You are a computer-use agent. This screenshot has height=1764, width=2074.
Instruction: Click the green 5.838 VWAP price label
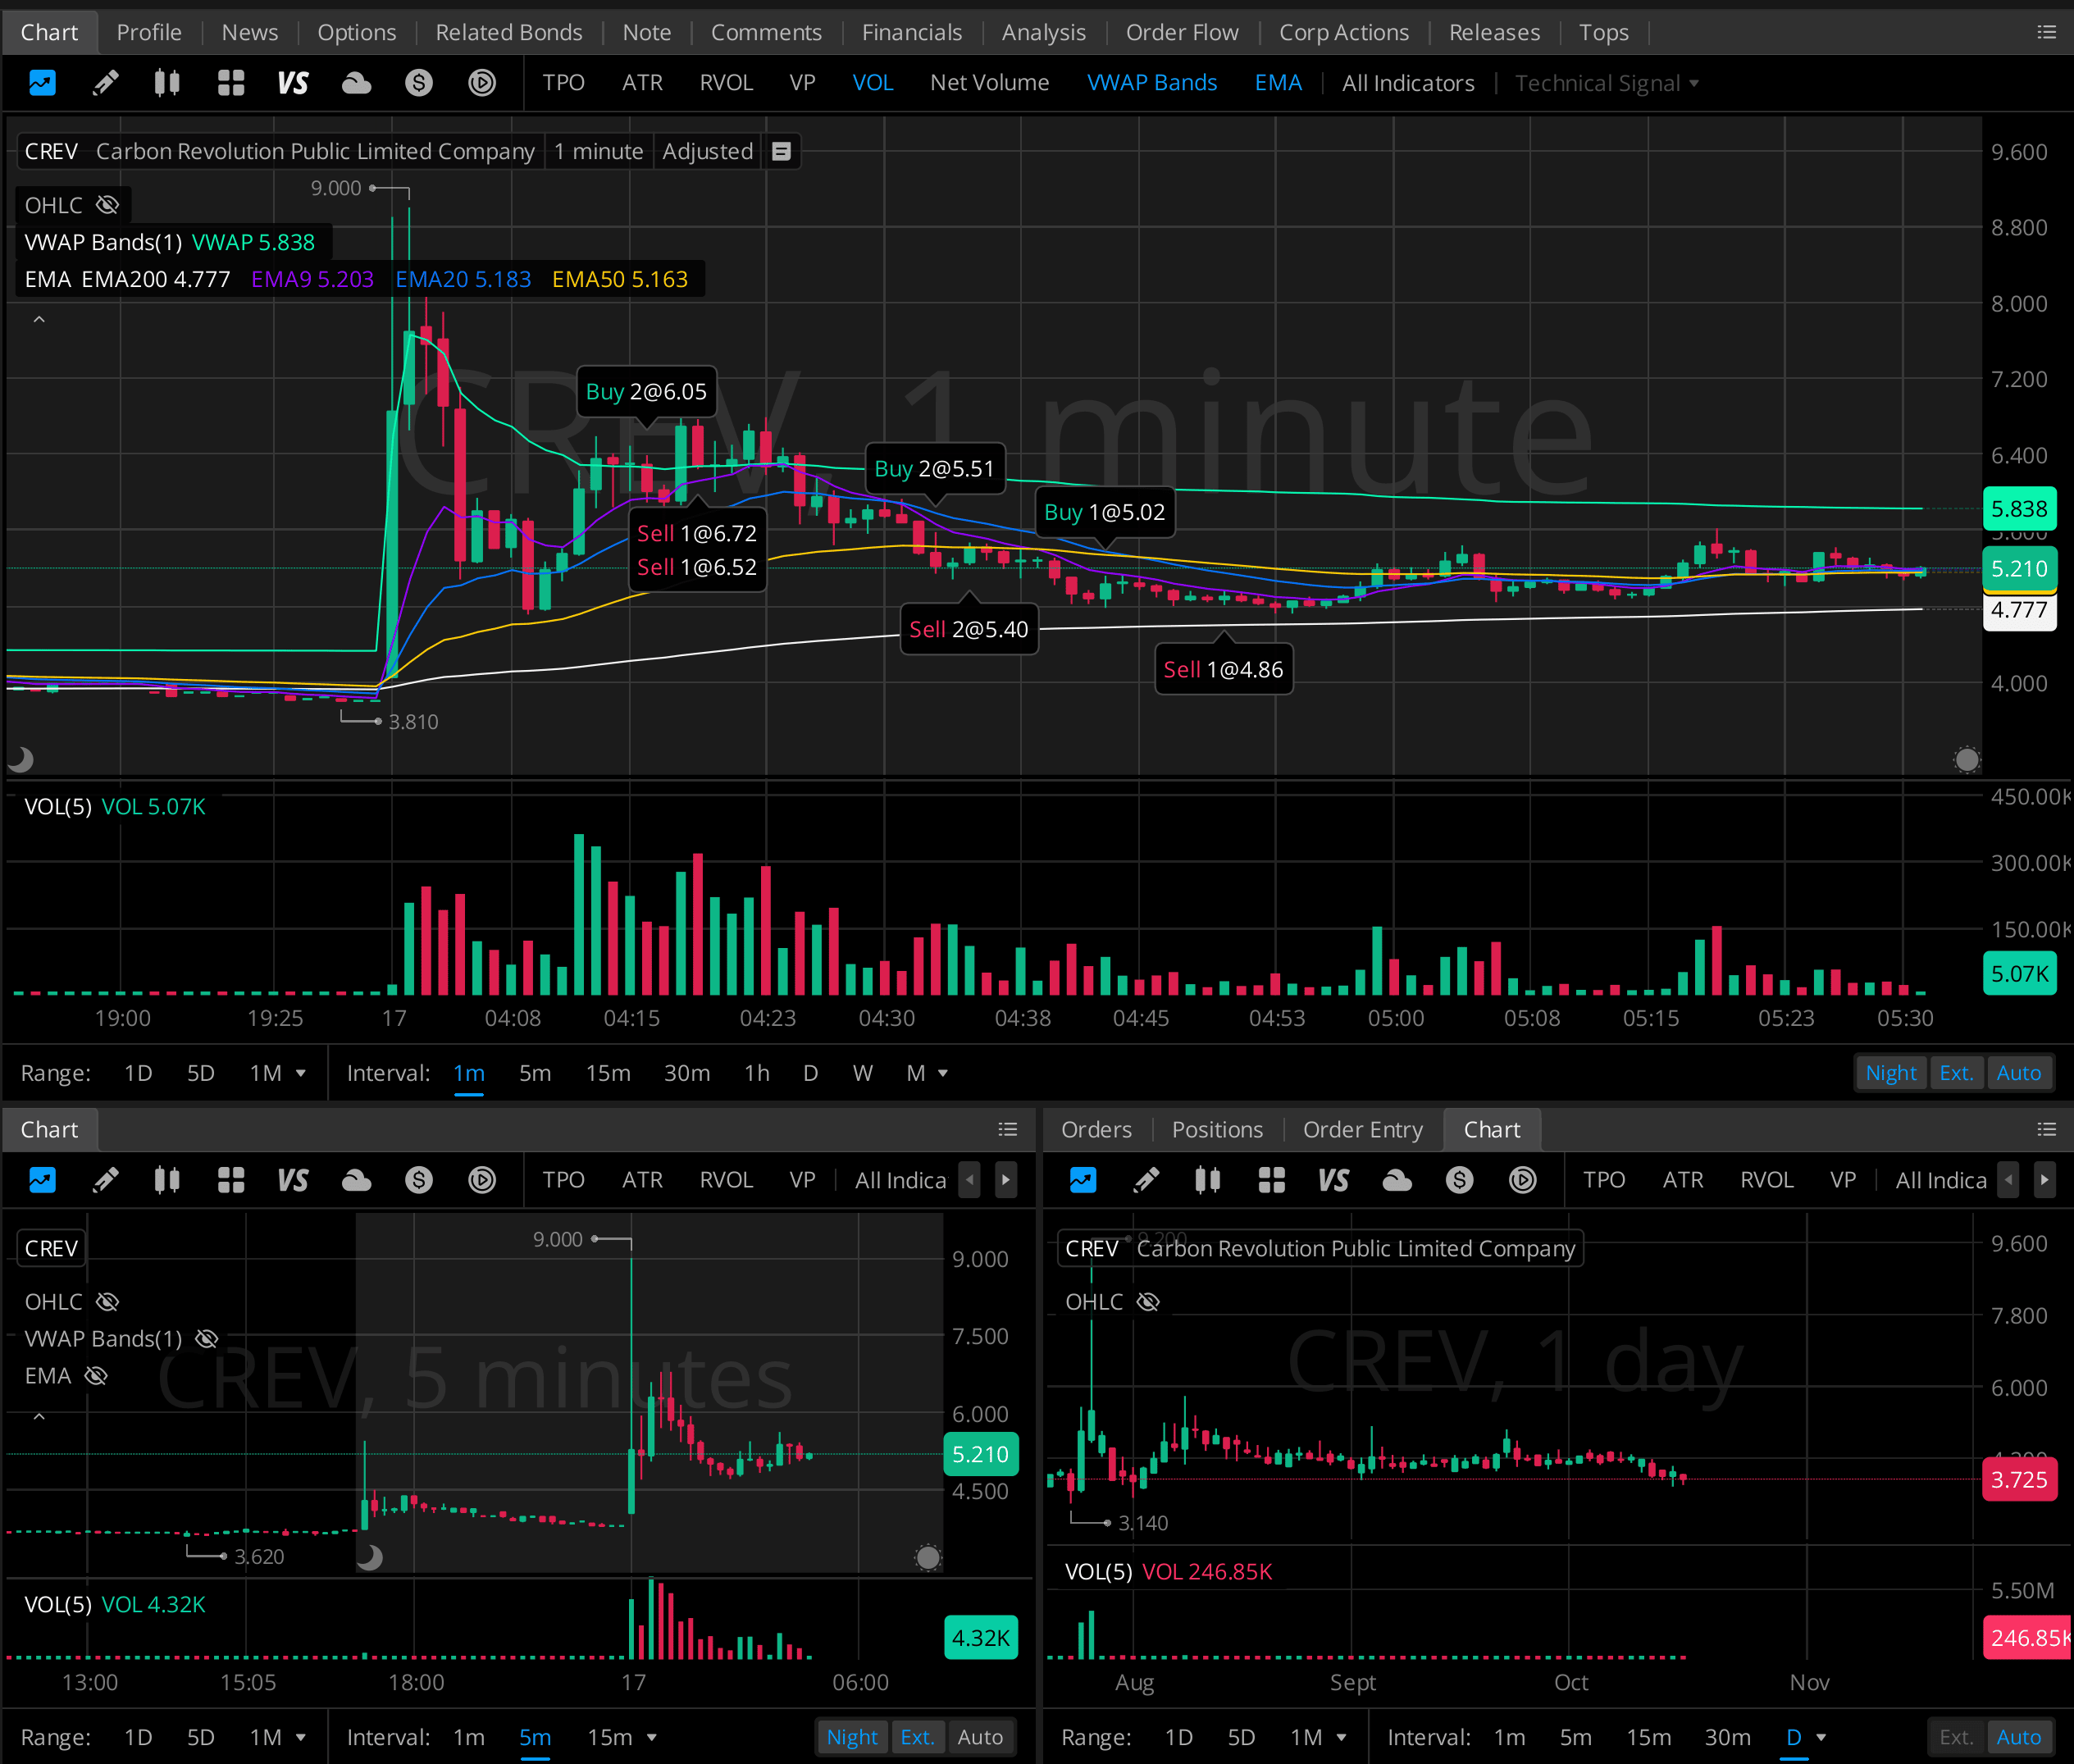pyautogui.click(x=2018, y=509)
